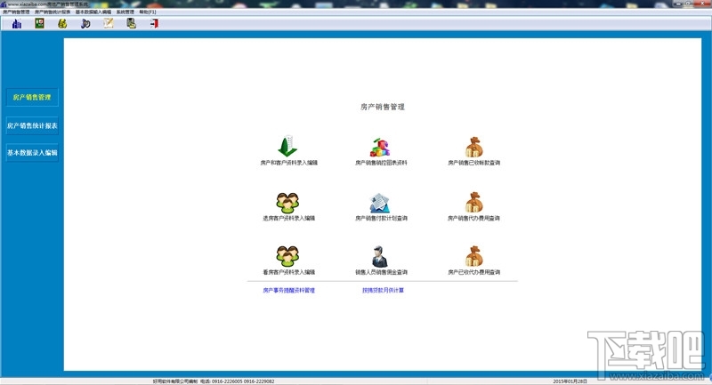Open 房产销售代办费用查询 money bag icon

(x=473, y=202)
